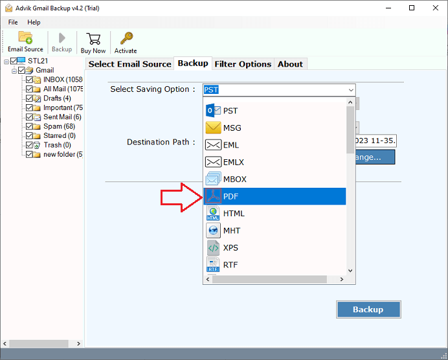Image resolution: width=448 pixels, height=360 pixels.
Task: Choose the PDF option text
Action: 231,197
